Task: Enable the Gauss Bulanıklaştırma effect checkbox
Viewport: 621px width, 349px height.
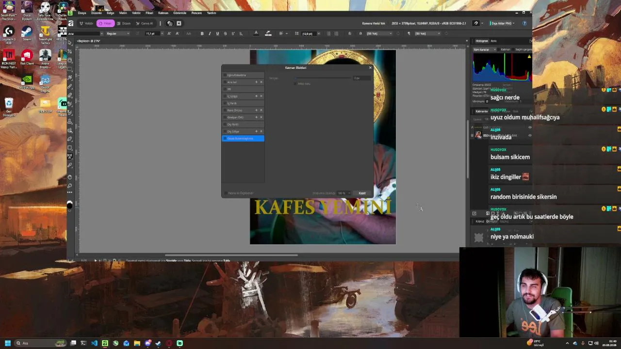Action: tap(225, 139)
